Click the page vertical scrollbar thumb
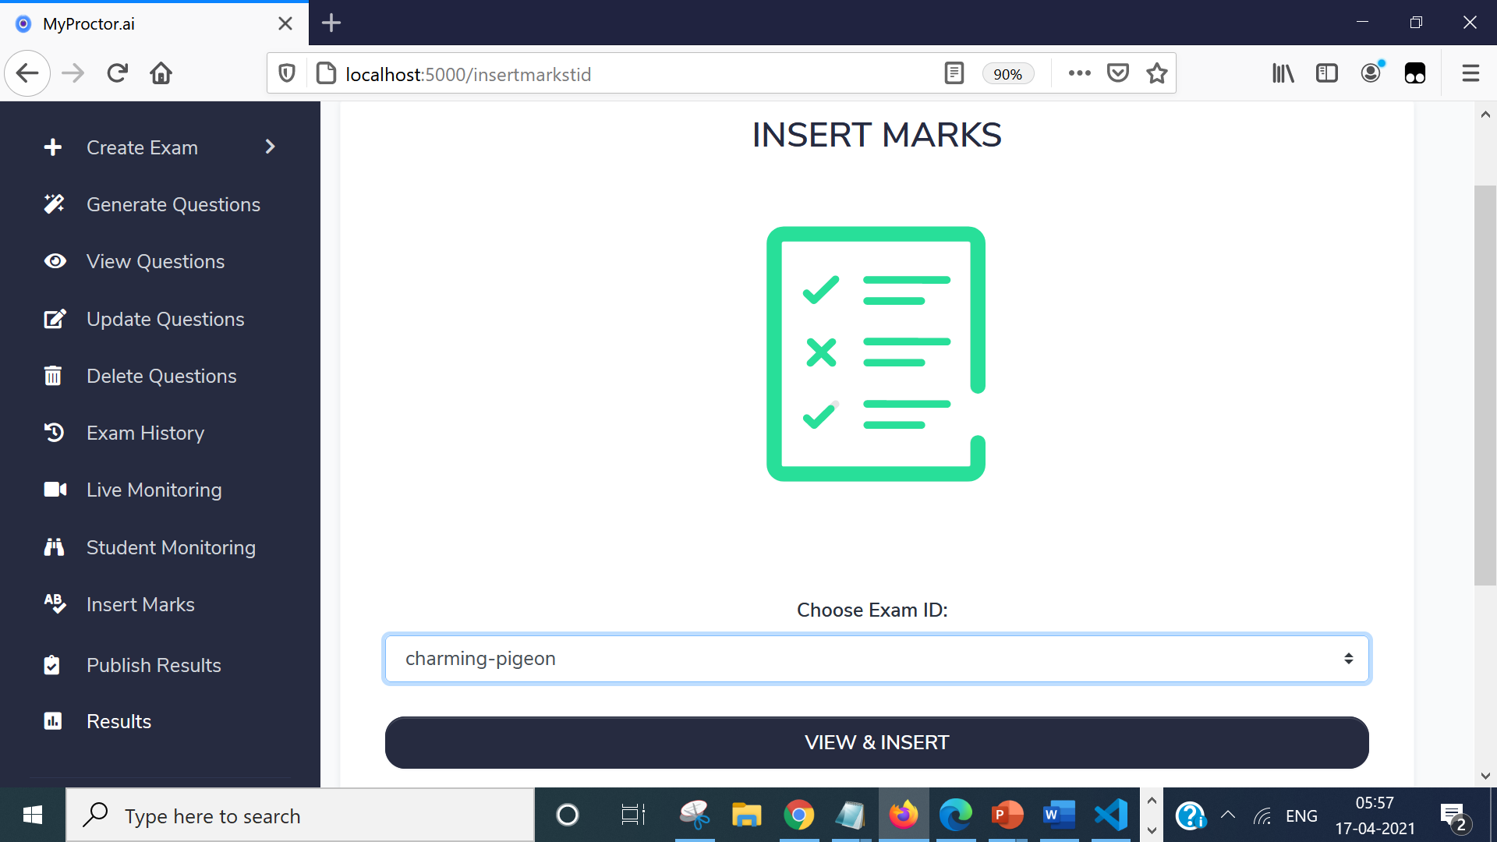 pyautogui.click(x=1485, y=385)
